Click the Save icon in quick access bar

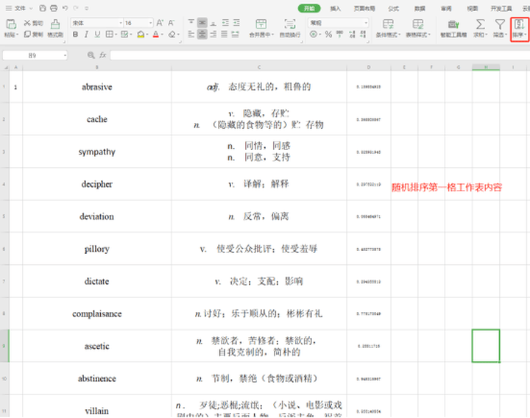43,8
